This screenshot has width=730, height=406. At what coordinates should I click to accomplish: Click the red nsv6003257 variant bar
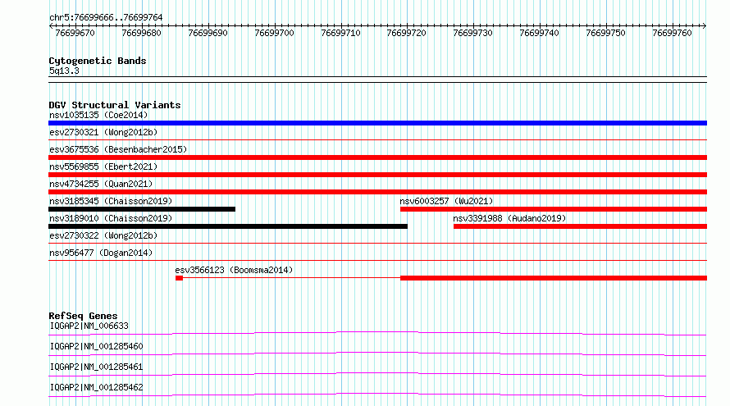[554, 209]
